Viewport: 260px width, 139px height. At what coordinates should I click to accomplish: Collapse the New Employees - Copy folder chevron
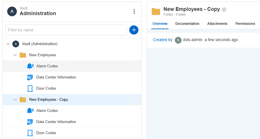(15, 100)
